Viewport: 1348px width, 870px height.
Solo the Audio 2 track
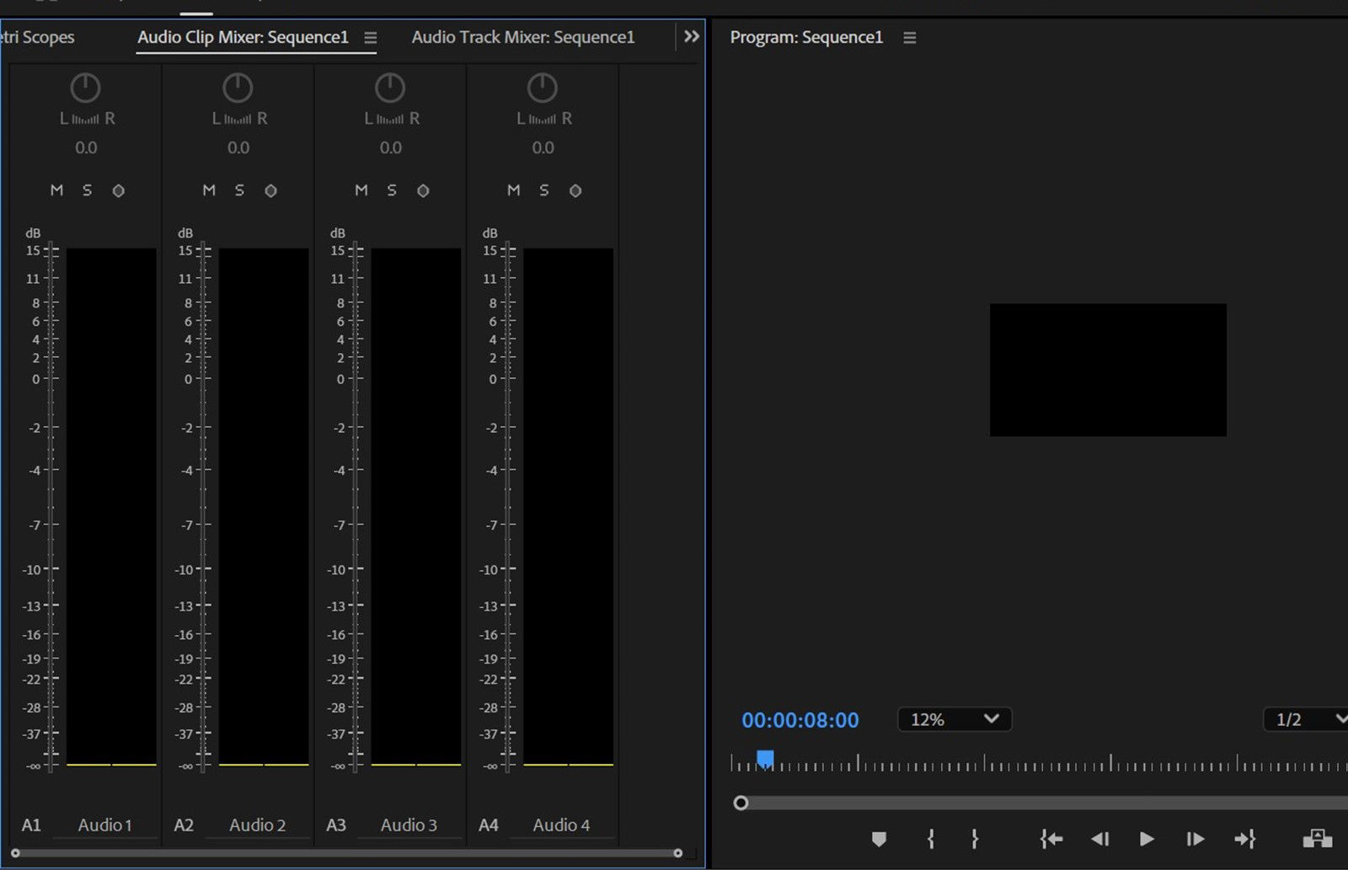[239, 190]
